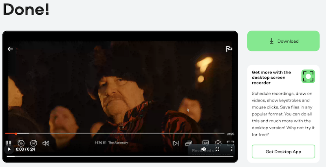326x167 pixels.
Task: Click the subtitles and audio icon
Action: (206, 143)
